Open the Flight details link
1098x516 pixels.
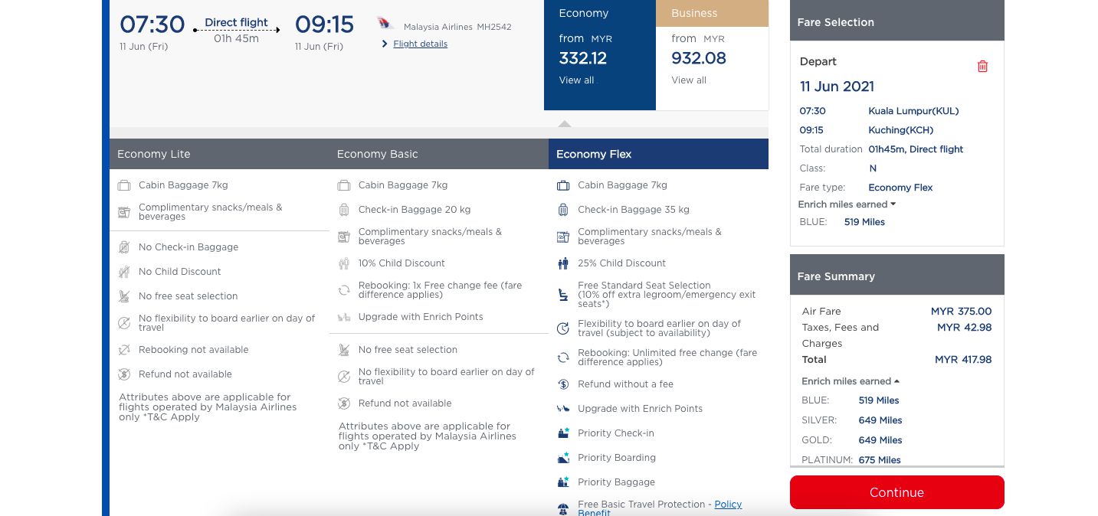(x=420, y=44)
